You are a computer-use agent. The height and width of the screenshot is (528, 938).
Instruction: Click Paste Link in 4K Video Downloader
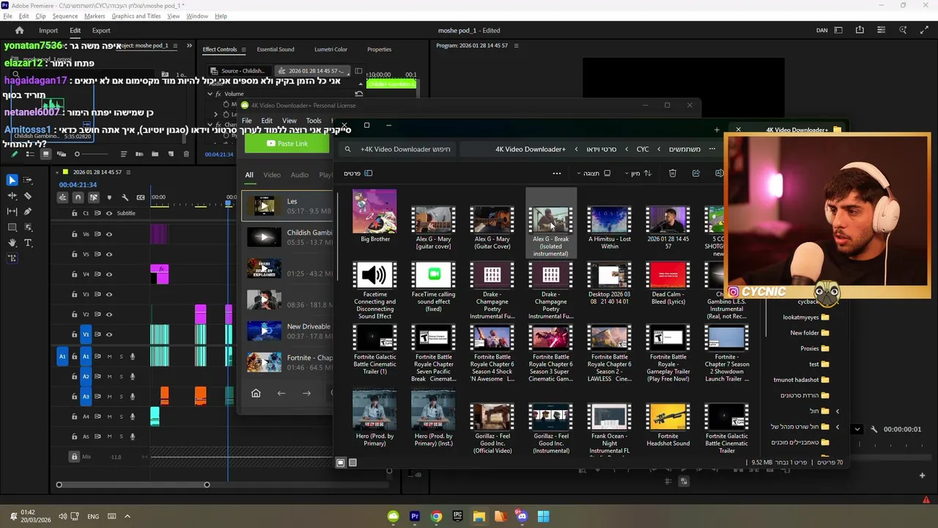[x=287, y=144]
